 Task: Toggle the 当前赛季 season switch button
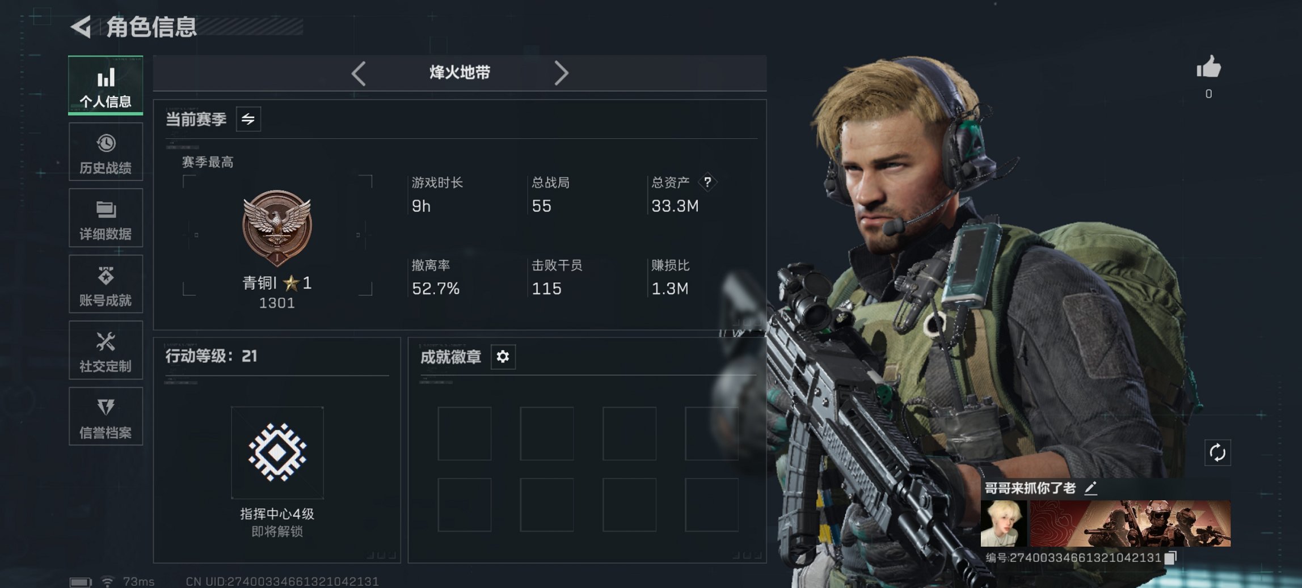[x=248, y=119]
